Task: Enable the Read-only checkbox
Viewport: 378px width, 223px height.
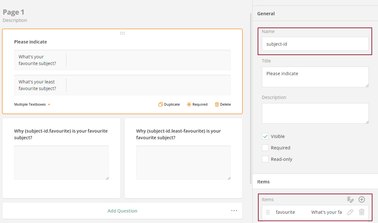Action: 265,159
